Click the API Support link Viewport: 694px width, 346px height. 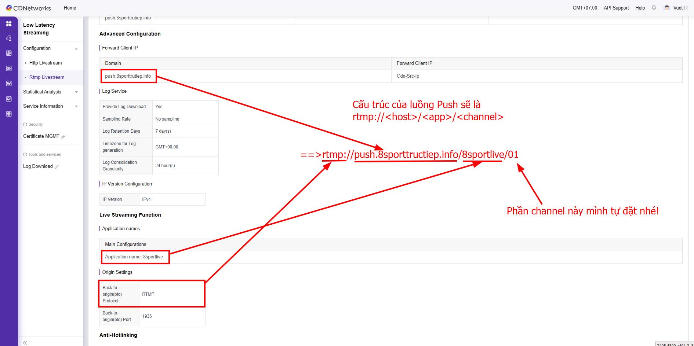coord(616,8)
